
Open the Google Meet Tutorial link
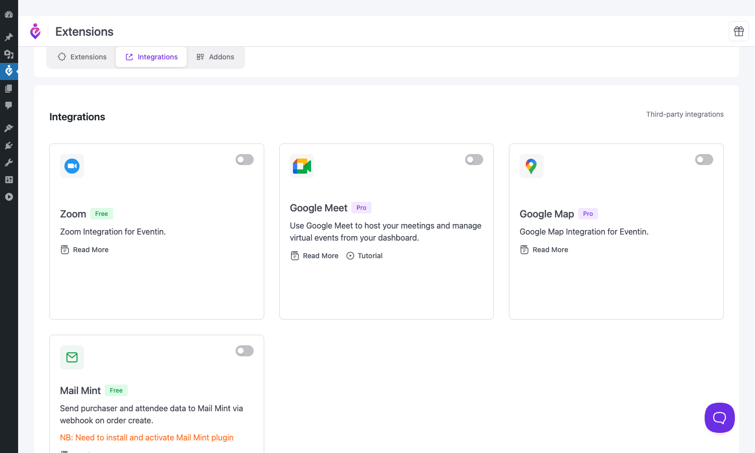364,256
